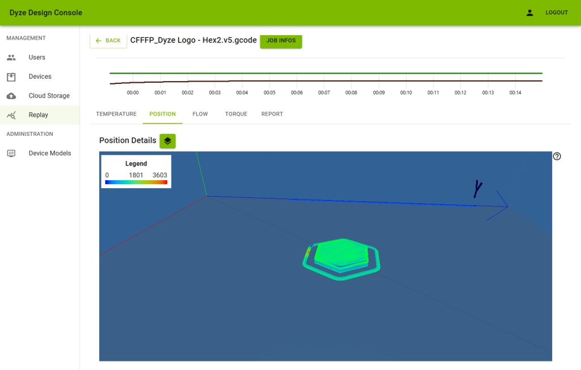The width and height of the screenshot is (581, 370).
Task: Click the legend color gradient bar
Action: [x=136, y=182]
